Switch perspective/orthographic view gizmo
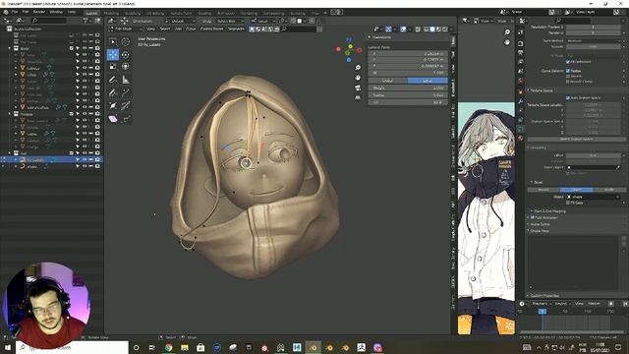This screenshot has width=629, height=354. click(x=358, y=97)
